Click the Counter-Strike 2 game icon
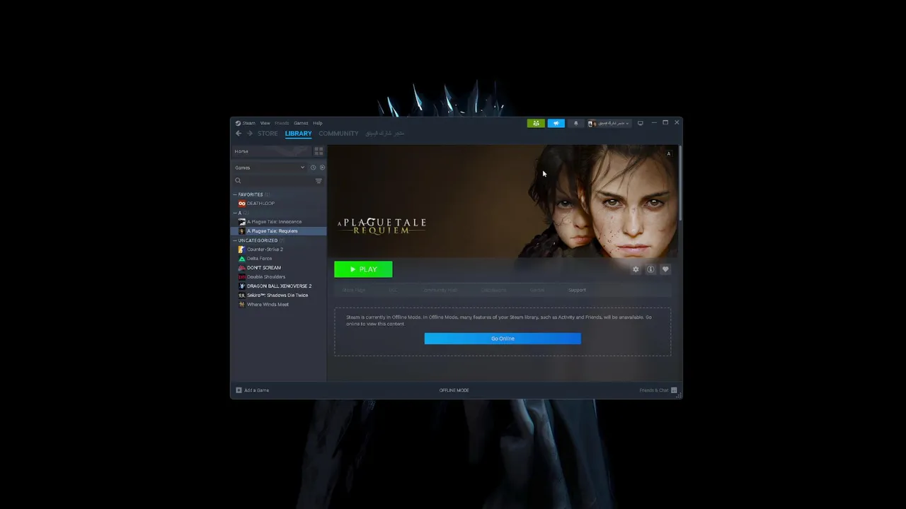Viewport: 906px width, 509px height. click(242, 250)
